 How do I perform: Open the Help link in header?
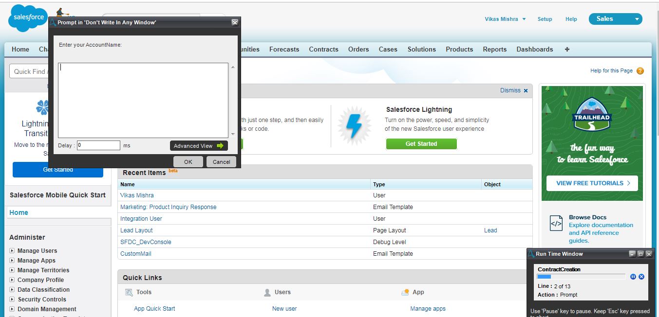pos(571,19)
